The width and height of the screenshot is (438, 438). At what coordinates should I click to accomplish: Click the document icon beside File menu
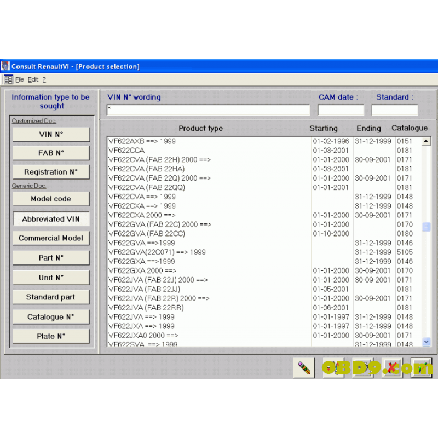8,79
